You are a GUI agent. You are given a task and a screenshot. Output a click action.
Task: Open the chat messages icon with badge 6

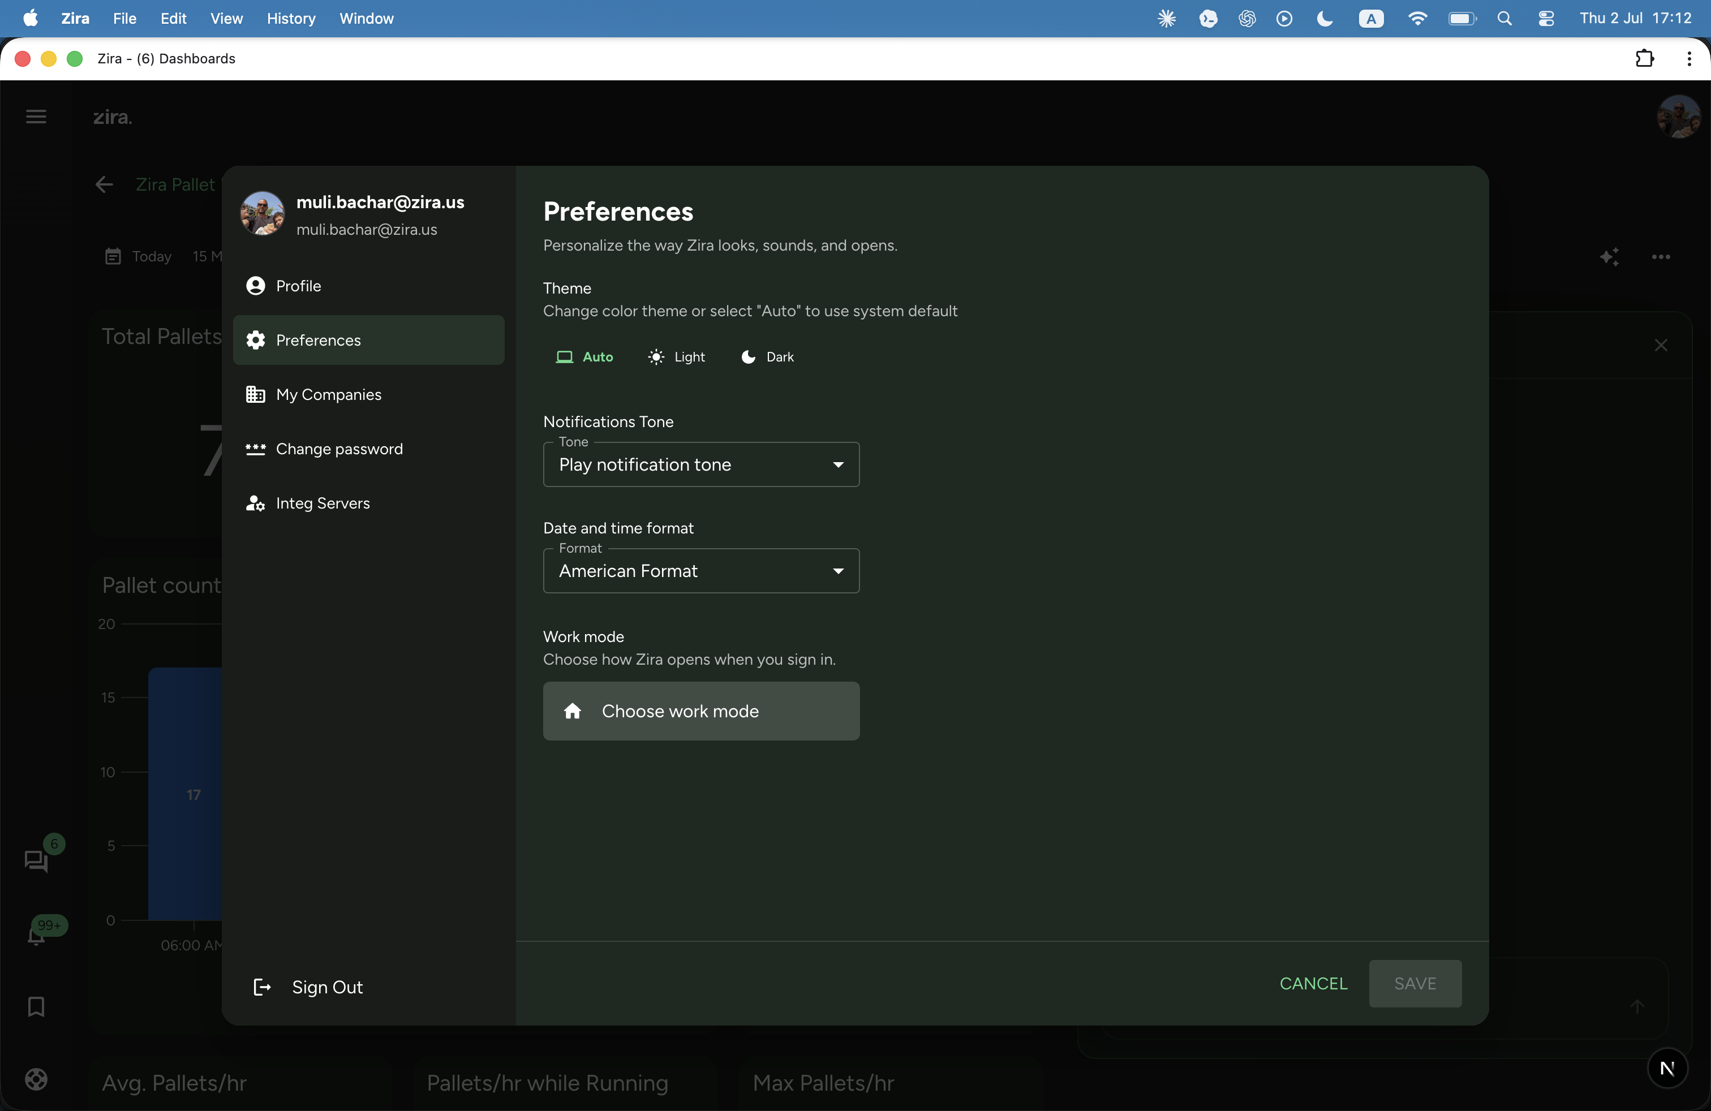[x=36, y=860]
